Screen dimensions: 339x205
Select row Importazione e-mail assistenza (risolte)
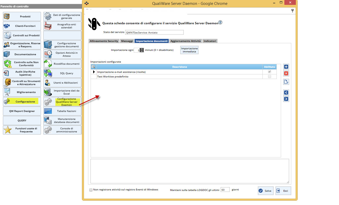tap(184, 72)
